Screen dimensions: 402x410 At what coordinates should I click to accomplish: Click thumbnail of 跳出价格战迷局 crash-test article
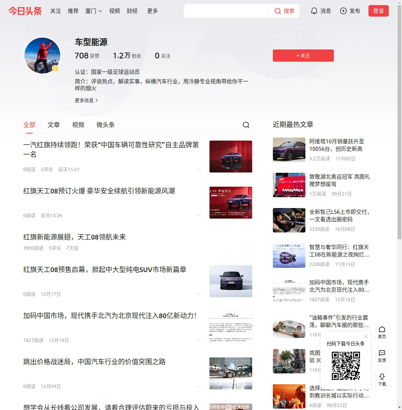(x=231, y=373)
